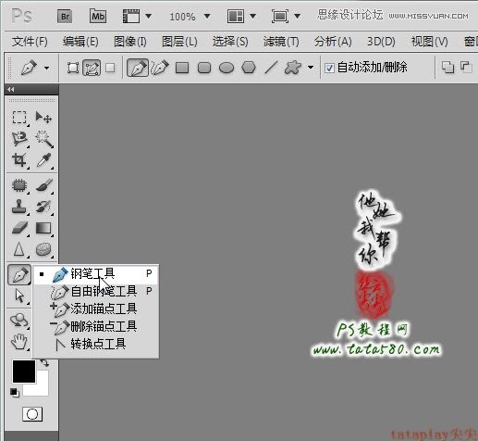
Task: Choose 钢笔工具 from the flyout menu
Action: (x=96, y=274)
